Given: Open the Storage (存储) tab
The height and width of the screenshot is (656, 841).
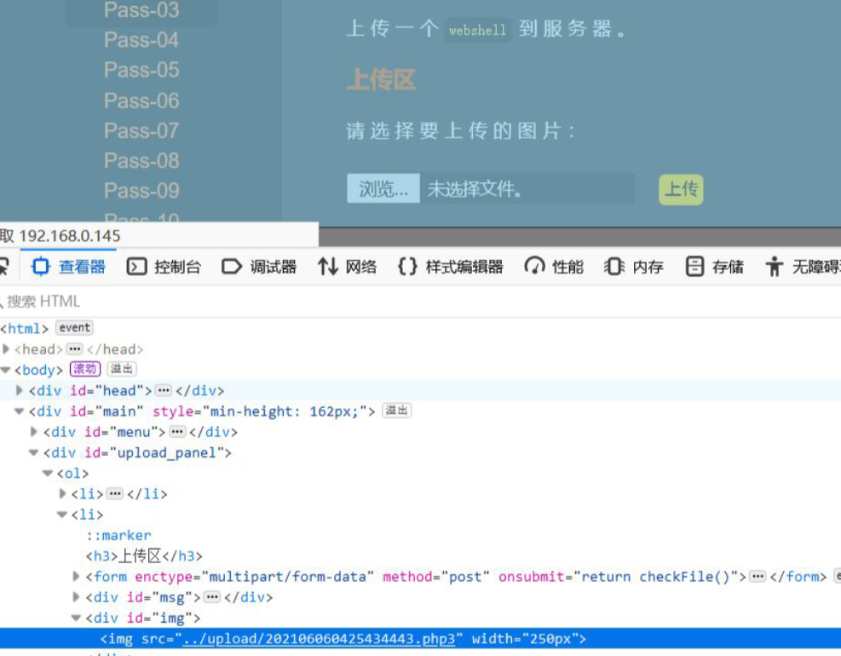Looking at the screenshot, I should 715,267.
